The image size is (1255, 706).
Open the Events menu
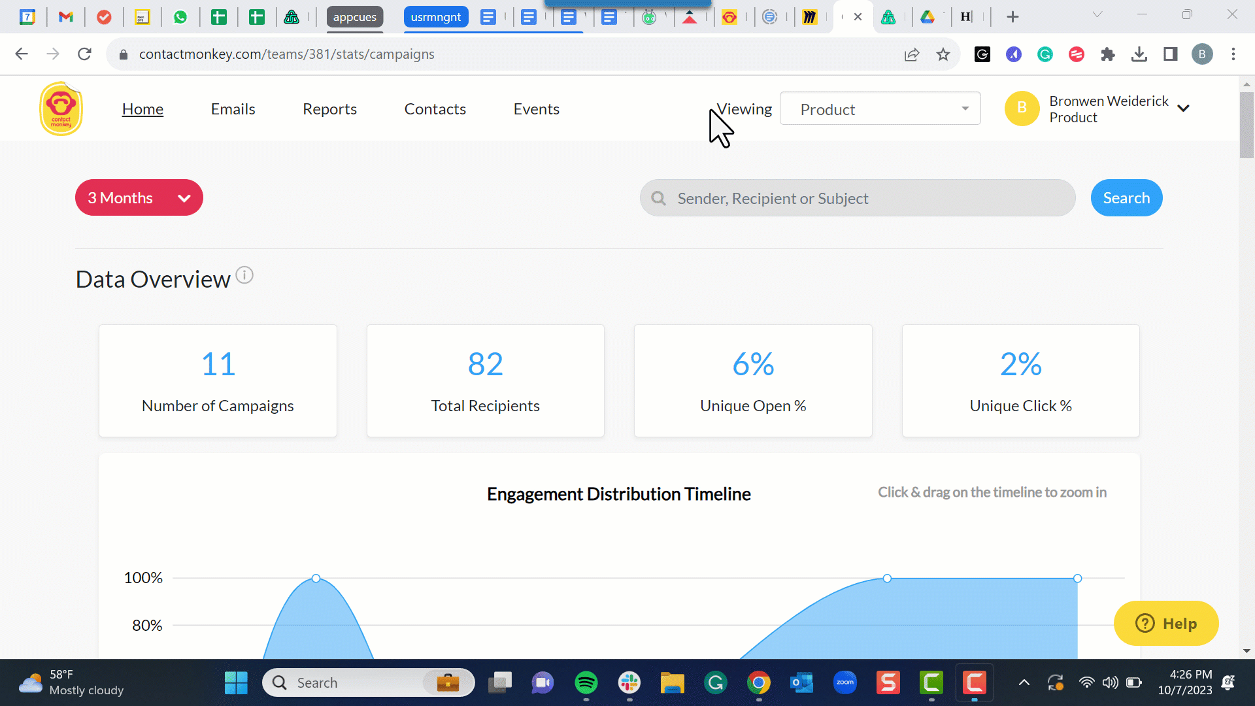(536, 109)
